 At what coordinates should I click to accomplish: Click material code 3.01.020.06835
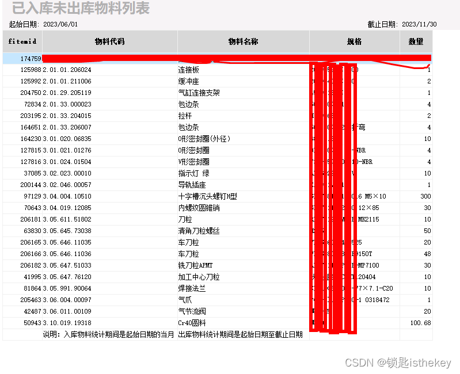[67, 139]
